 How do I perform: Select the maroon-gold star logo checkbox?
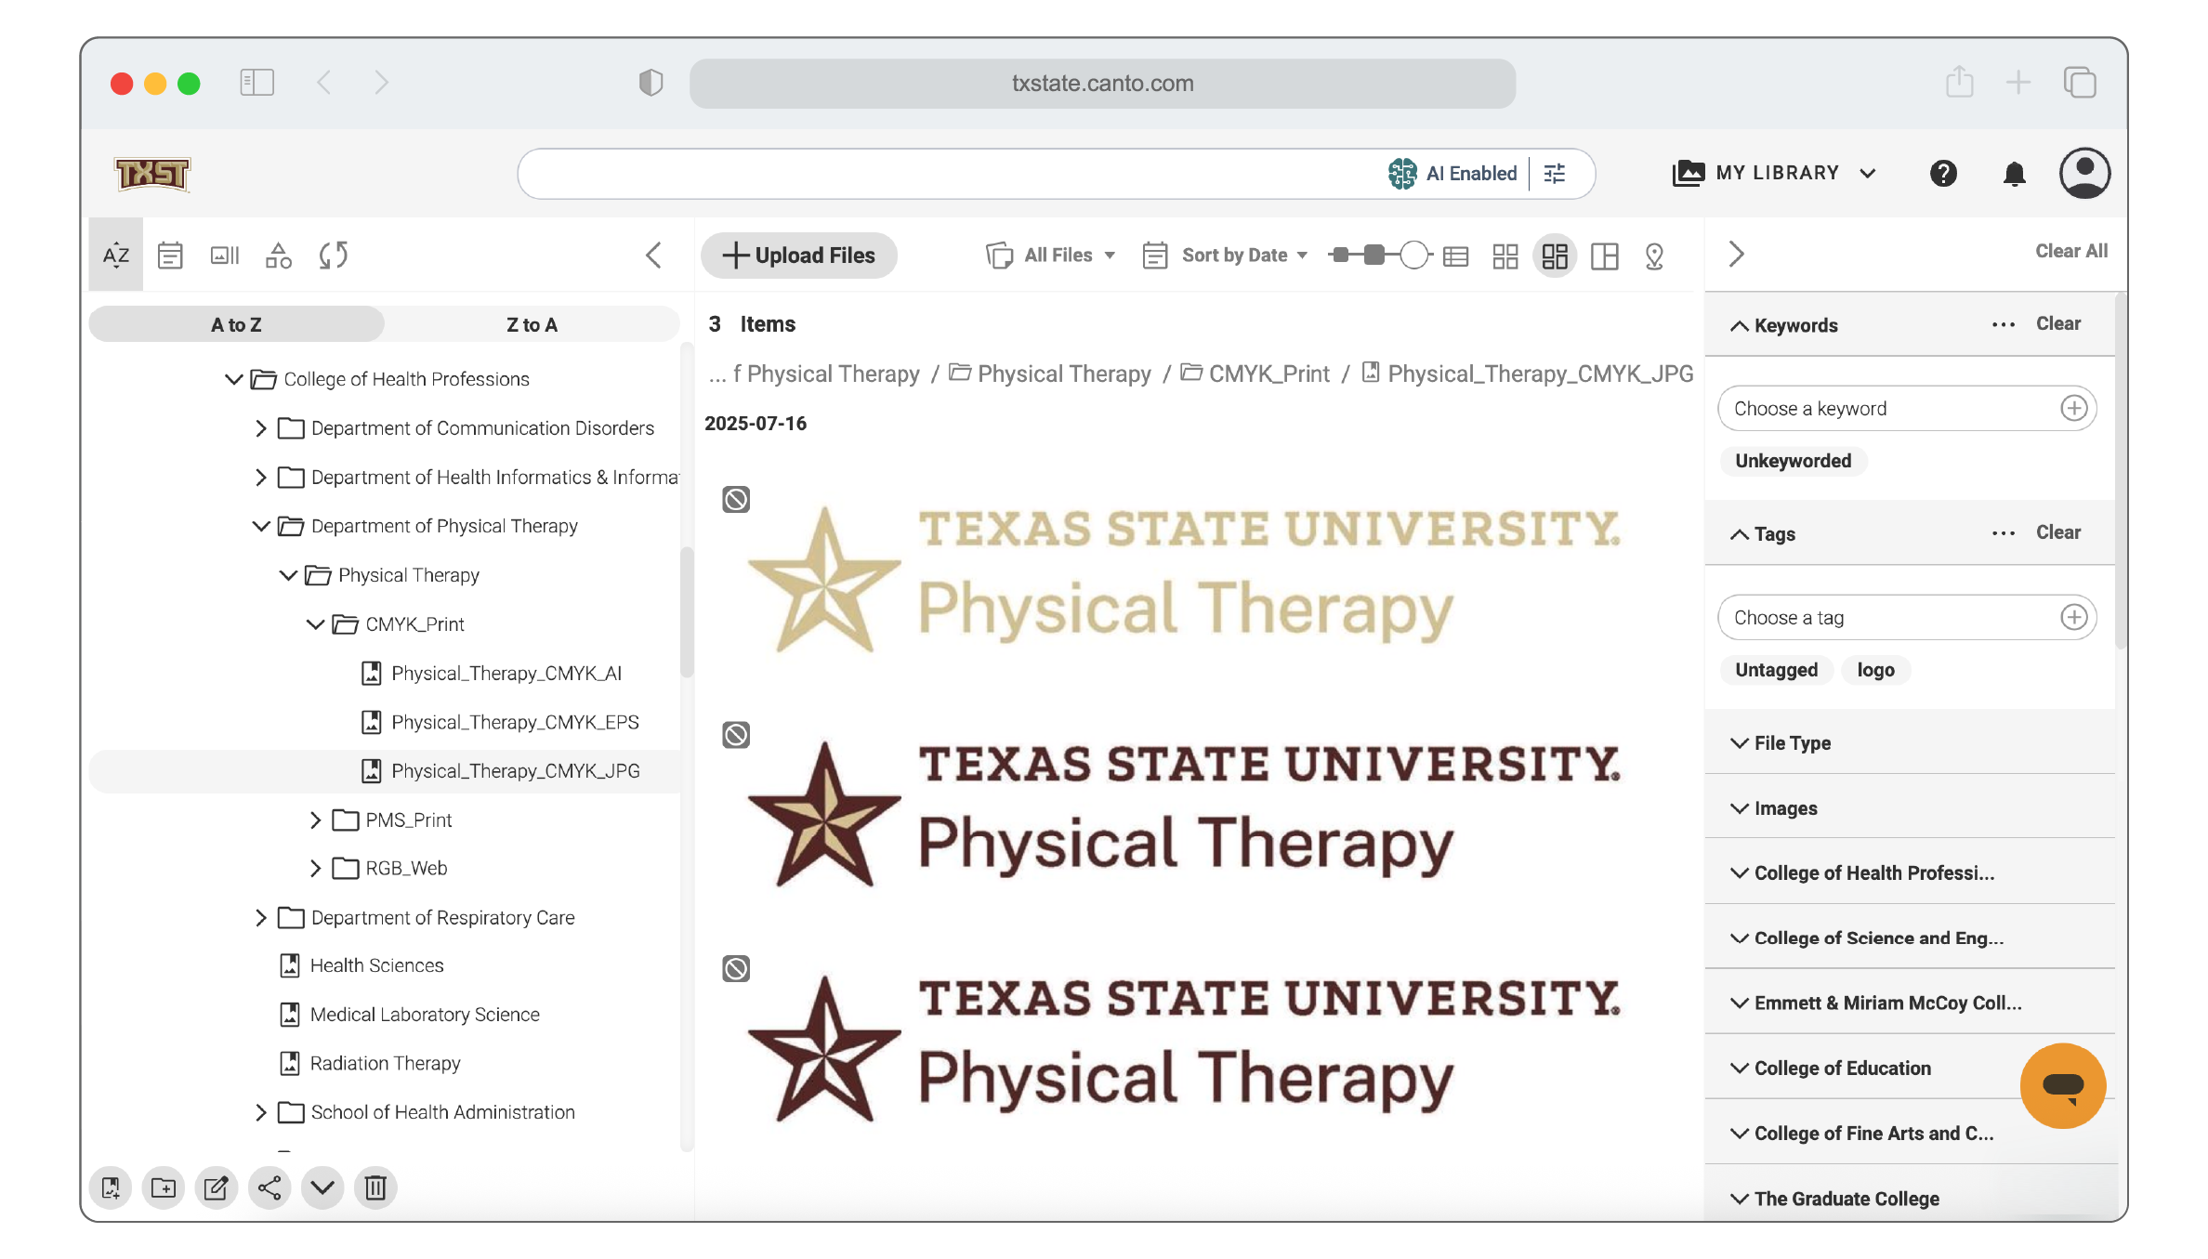(736, 735)
